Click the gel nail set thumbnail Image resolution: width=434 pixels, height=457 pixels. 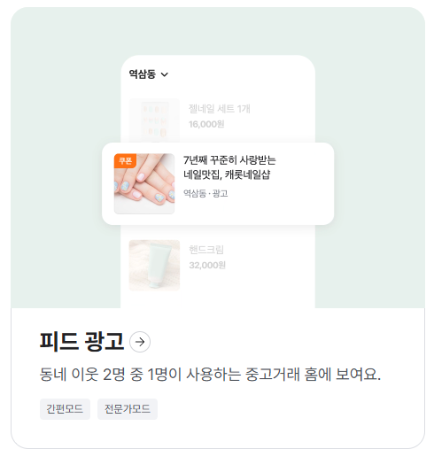point(154,120)
